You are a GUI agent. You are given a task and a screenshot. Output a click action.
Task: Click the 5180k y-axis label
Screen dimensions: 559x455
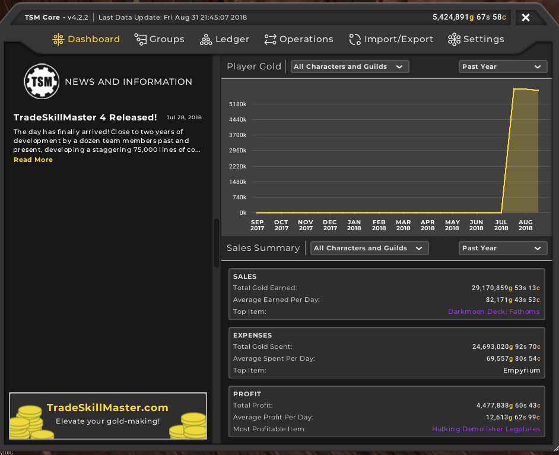[238, 104]
